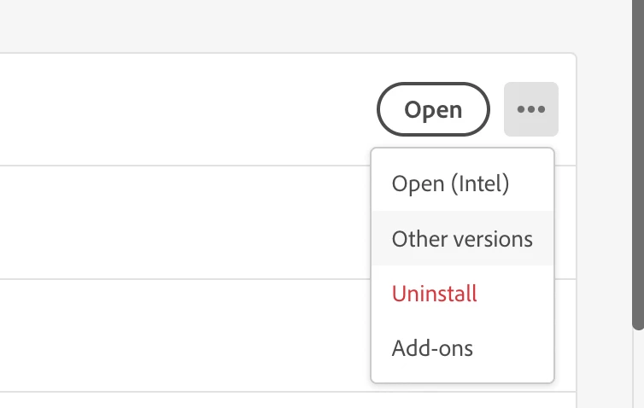Image resolution: width=644 pixels, height=408 pixels.
Task: Launch the app with the Open button
Action: click(x=433, y=109)
